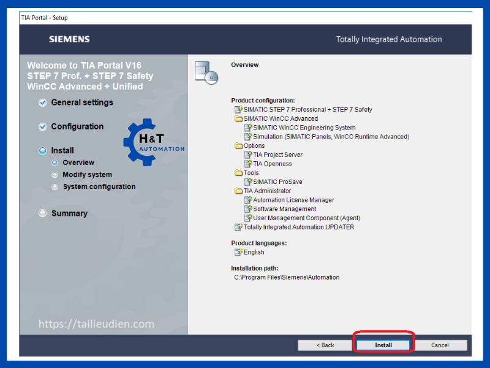Open the System configuration step
490x368 pixels.
pyautogui.click(x=99, y=186)
